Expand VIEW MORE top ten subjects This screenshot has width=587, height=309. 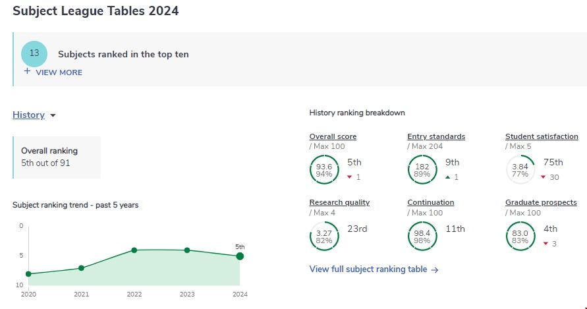[59, 72]
